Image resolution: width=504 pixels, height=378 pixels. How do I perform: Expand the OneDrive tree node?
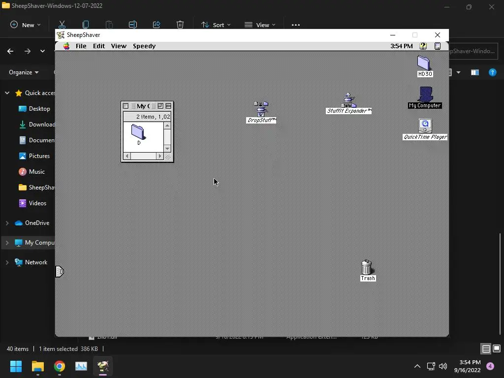point(7,223)
